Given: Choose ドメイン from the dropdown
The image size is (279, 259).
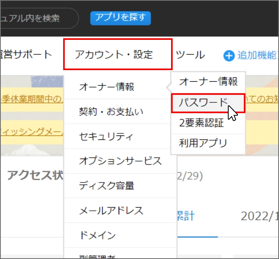Looking at the screenshot, I should (x=97, y=235).
